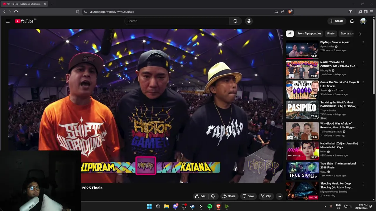Open the Sinio vs Apekz thumbnail

pyautogui.click(x=302, y=50)
